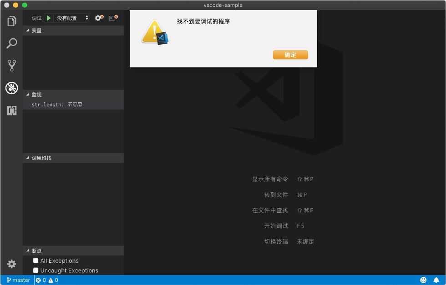Open the Extensions view

tap(12, 110)
